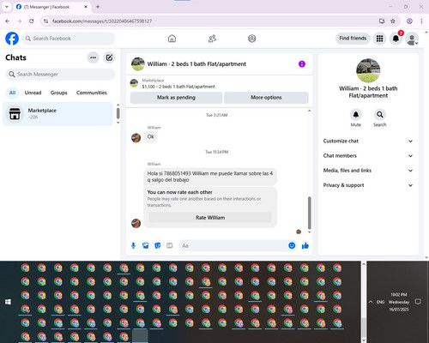Start a new message compose icon
The height and width of the screenshot is (343, 429).
pos(109,57)
